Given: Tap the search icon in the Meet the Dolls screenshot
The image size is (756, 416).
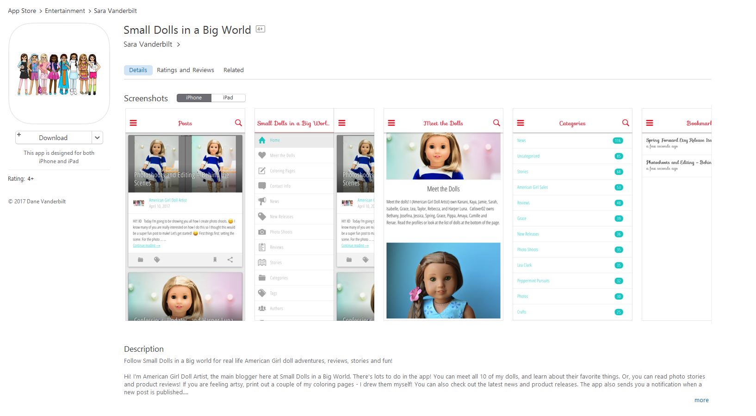Looking at the screenshot, I should (x=496, y=123).
